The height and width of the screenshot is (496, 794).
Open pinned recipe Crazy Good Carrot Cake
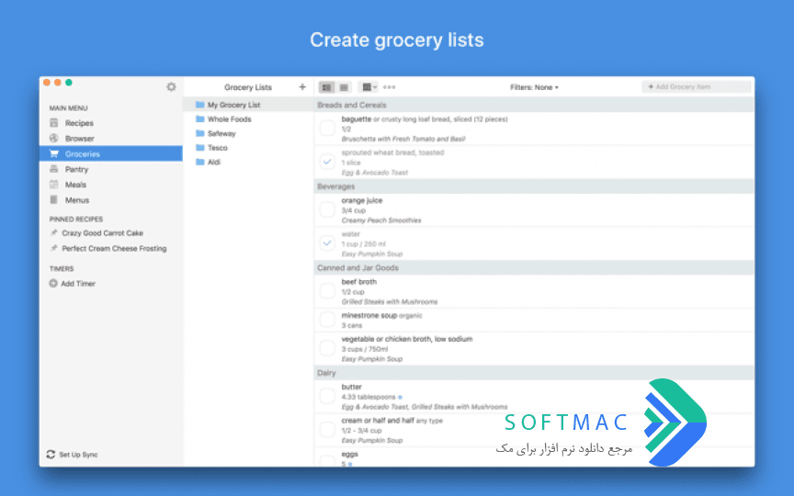click(102, 232)
